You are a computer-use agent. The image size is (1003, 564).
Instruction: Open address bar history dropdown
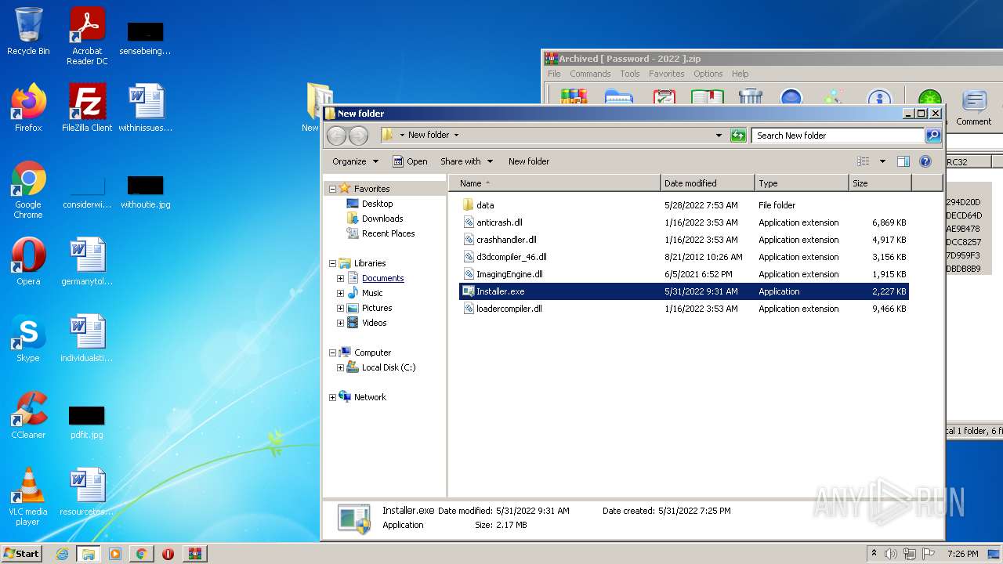719,136
